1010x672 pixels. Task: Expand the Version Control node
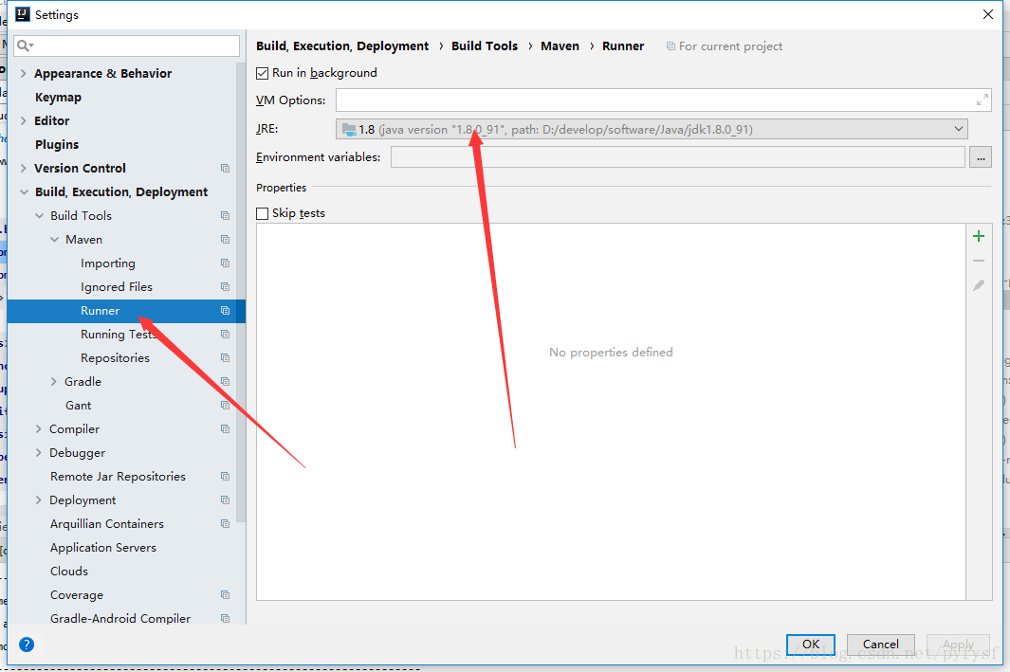click(x=23, y=168)
